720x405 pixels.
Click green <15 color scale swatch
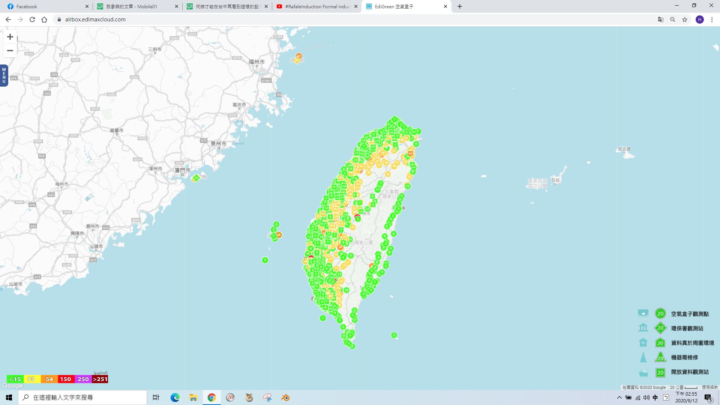point(15,379)
